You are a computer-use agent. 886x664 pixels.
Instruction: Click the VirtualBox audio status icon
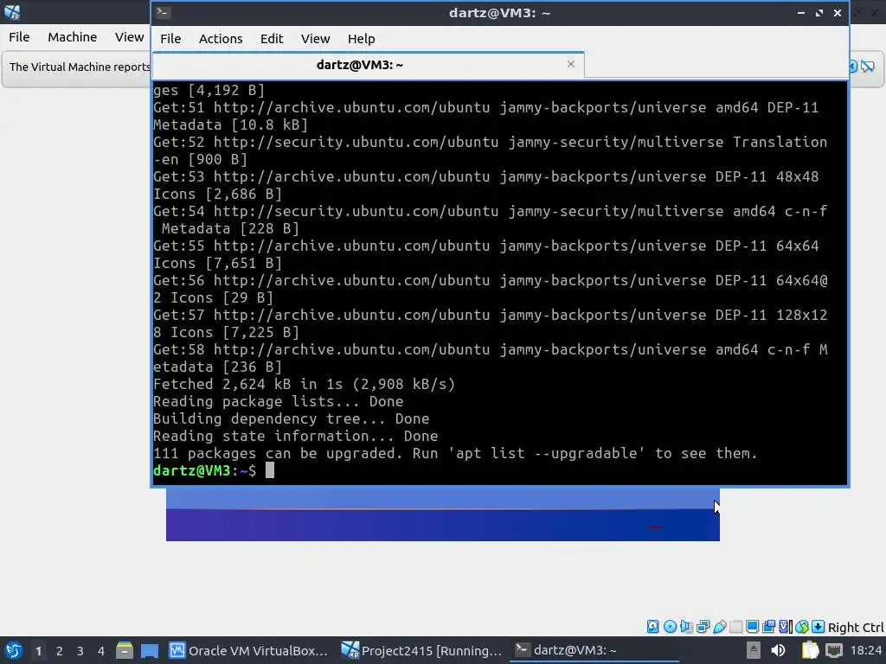[x=686, y=626]
